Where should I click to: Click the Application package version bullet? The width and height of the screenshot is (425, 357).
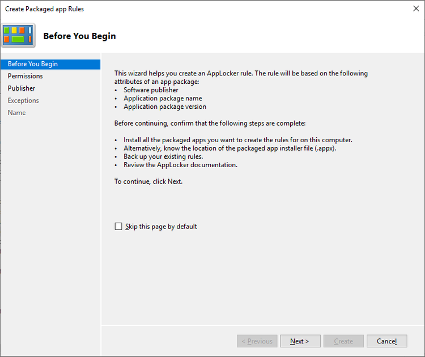pyautogui.click(x=165, y=107)
